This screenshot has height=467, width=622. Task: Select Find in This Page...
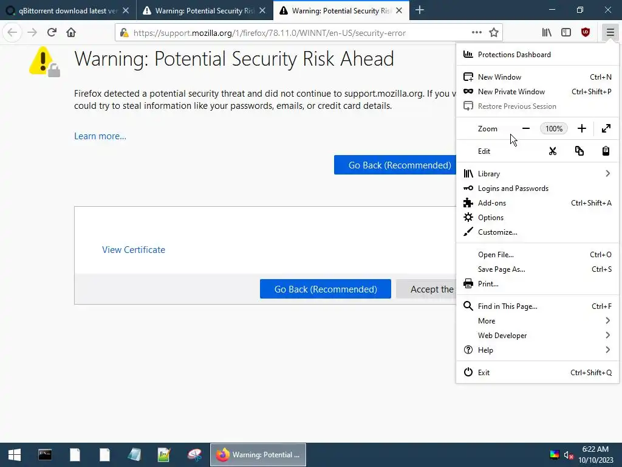pyautogui.click(x=538, y=306)
